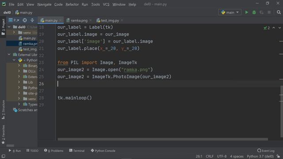This screenshot has height=159, width=283.
Task: Click the Stop process square icon
Action: tap(269, 12)
